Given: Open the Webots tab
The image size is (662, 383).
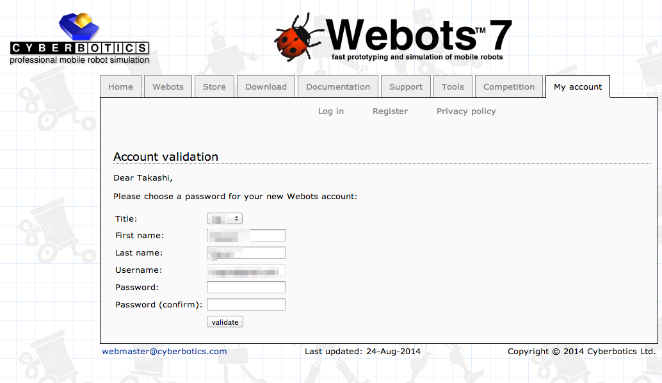Looking at the screenshot, I should [168, 86].
